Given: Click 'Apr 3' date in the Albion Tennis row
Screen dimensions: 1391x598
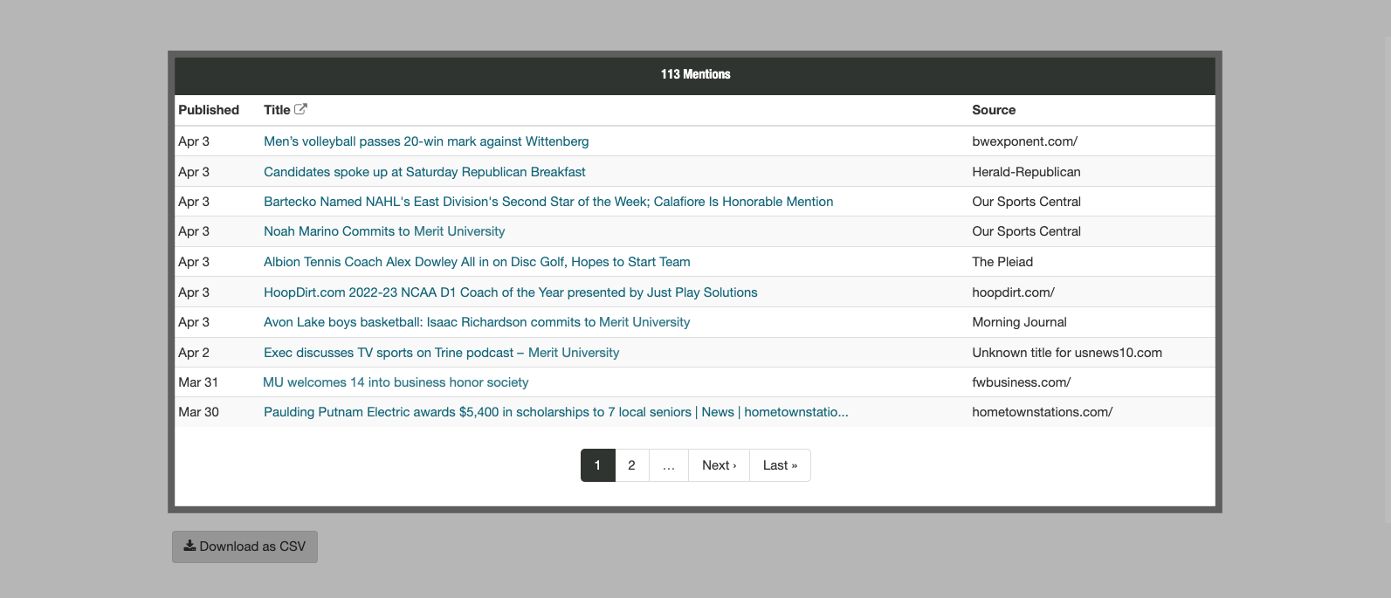Looking at the screenshot, I should tap(194, 262).
